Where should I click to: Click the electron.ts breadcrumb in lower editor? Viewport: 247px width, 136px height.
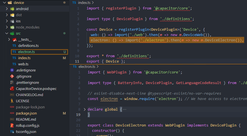click(x=87, y=66)
